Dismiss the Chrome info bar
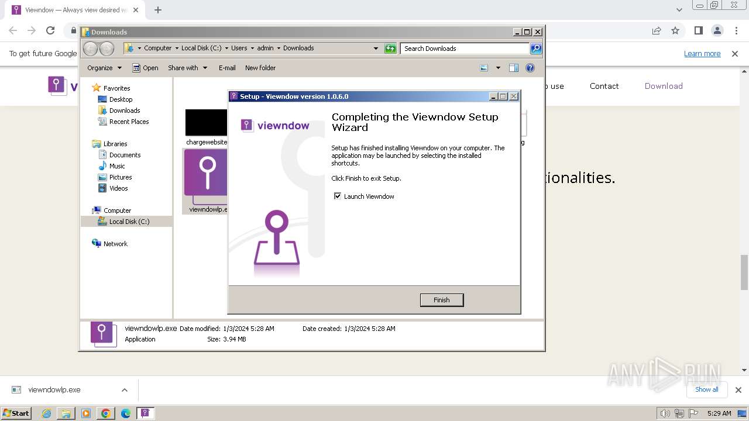Image resolution: width=749 pixels, height=421 pixels. coord(735,54)
